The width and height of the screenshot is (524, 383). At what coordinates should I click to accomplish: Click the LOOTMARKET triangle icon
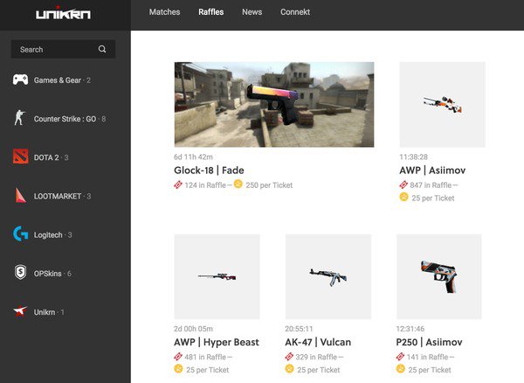20,195
